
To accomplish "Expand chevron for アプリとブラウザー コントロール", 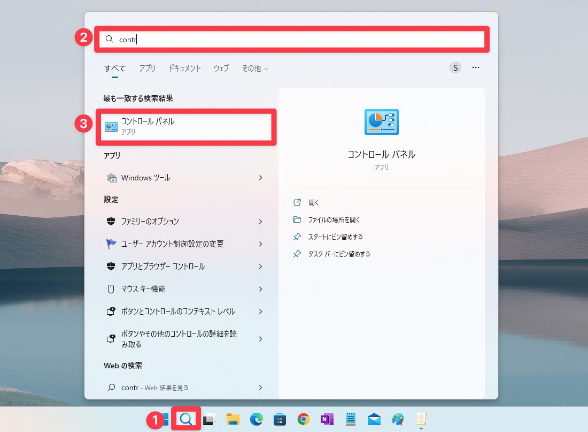I will (x=261, y=267).
